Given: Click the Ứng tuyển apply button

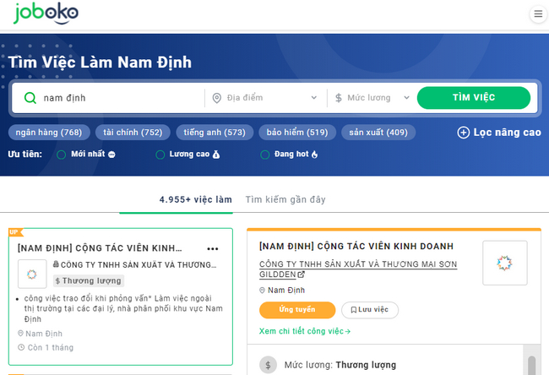Looking at the screenshot, I should coord(297,310).
